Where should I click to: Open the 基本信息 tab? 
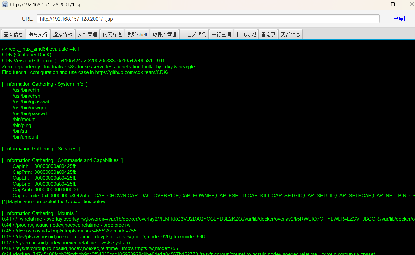point(13,34)
